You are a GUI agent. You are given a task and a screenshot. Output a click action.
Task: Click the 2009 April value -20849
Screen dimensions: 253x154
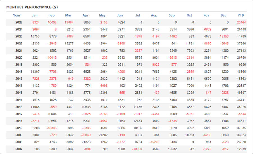pyautogui.click(x=85, y=135)
